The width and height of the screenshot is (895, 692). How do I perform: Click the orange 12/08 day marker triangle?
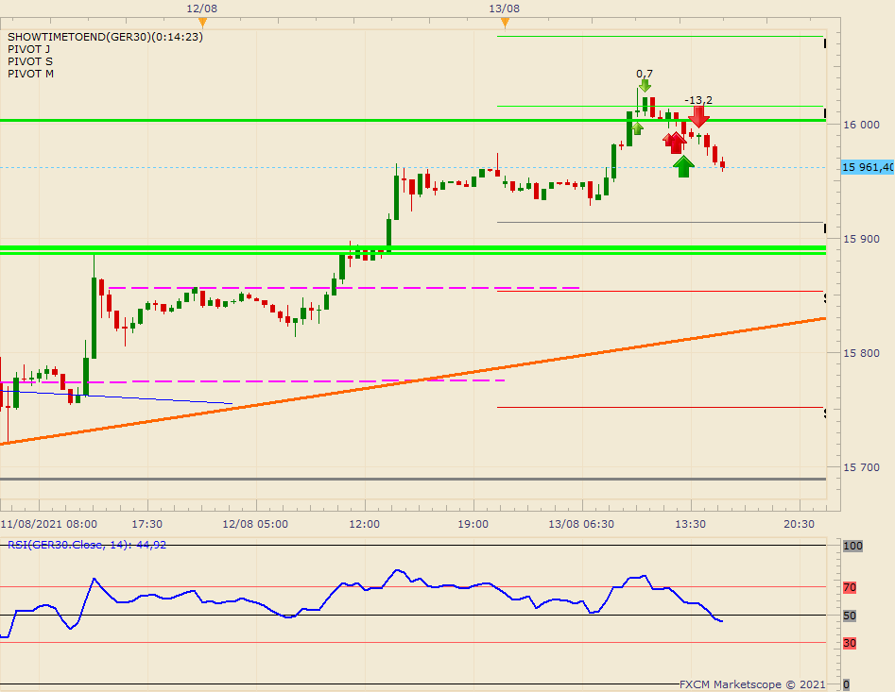(x=202, y=23)
